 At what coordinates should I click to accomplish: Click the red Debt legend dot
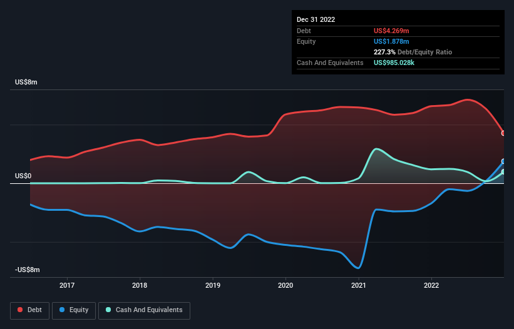tap(20, 310)
